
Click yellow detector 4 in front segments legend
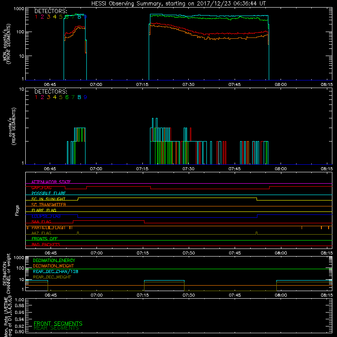55,17
